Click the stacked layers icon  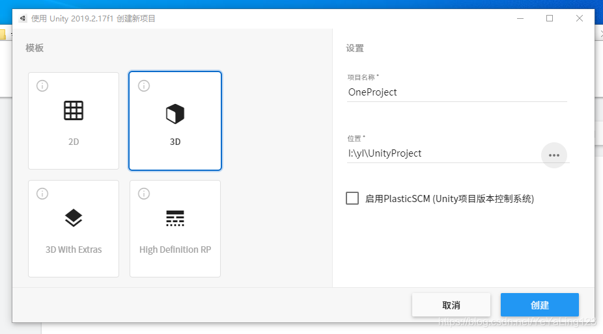(74, 218)
